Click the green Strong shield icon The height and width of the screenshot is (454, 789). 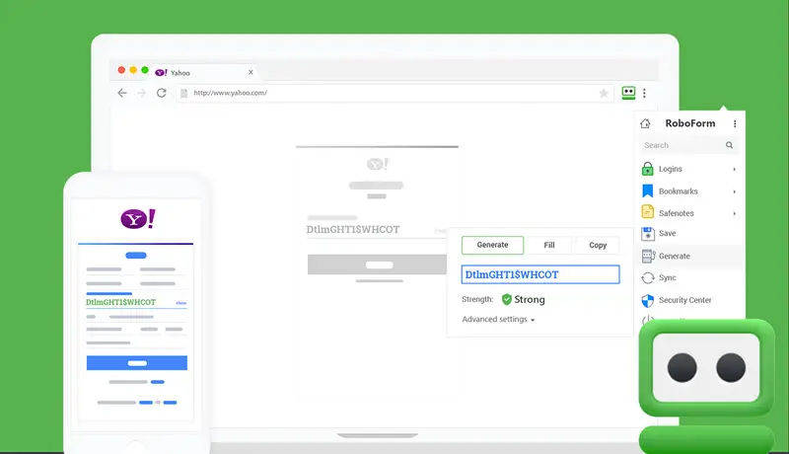click(507, 299)
